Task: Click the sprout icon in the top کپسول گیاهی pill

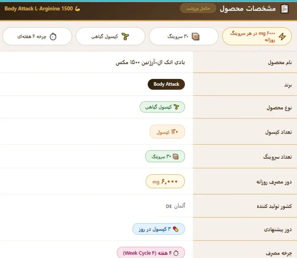Action: 125,36
